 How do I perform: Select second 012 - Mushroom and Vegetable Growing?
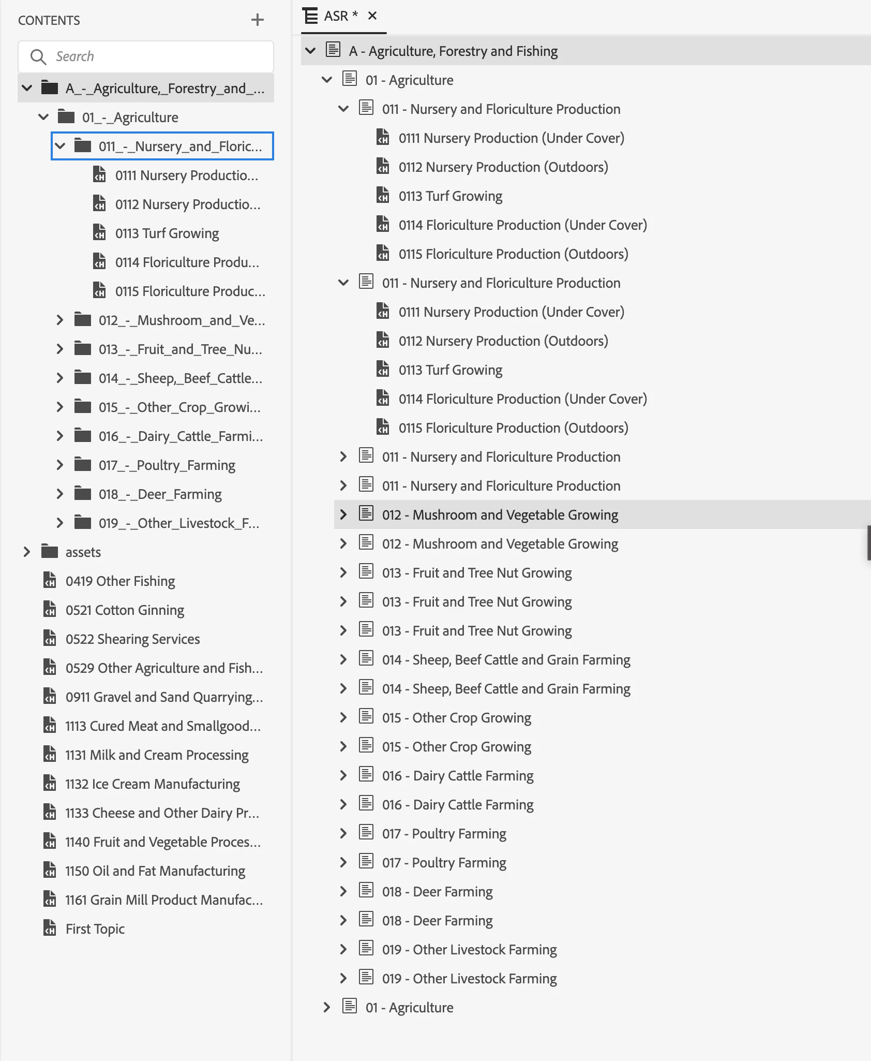500,544
